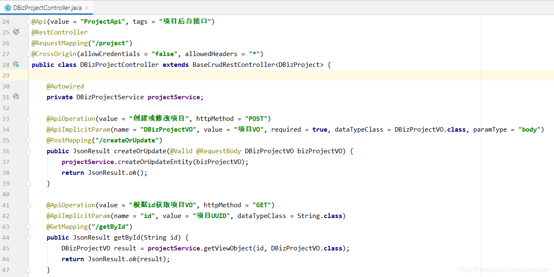Screen dimensions: 554x277
Task: Click the getById method name on line 44
Action: [x=127, y=237]
